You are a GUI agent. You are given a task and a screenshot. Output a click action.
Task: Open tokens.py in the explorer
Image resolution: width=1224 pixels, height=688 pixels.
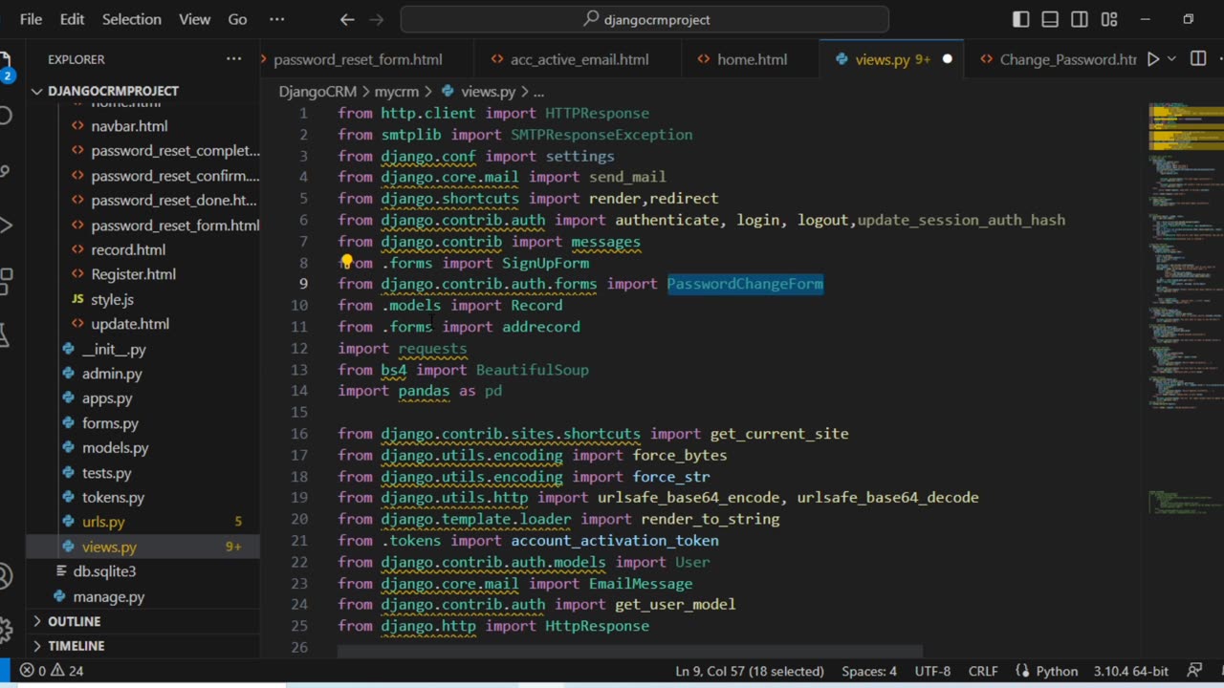[x=113, y=497]
